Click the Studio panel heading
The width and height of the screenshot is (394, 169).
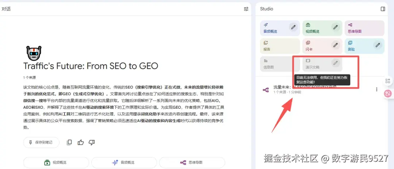266,9
